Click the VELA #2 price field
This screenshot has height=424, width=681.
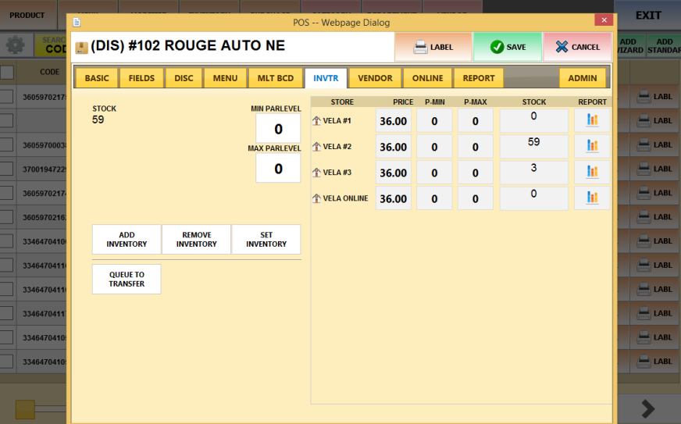tap(393, 147)
